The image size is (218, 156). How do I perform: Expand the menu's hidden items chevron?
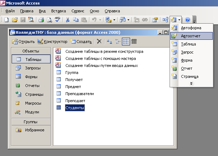(192, 83)
